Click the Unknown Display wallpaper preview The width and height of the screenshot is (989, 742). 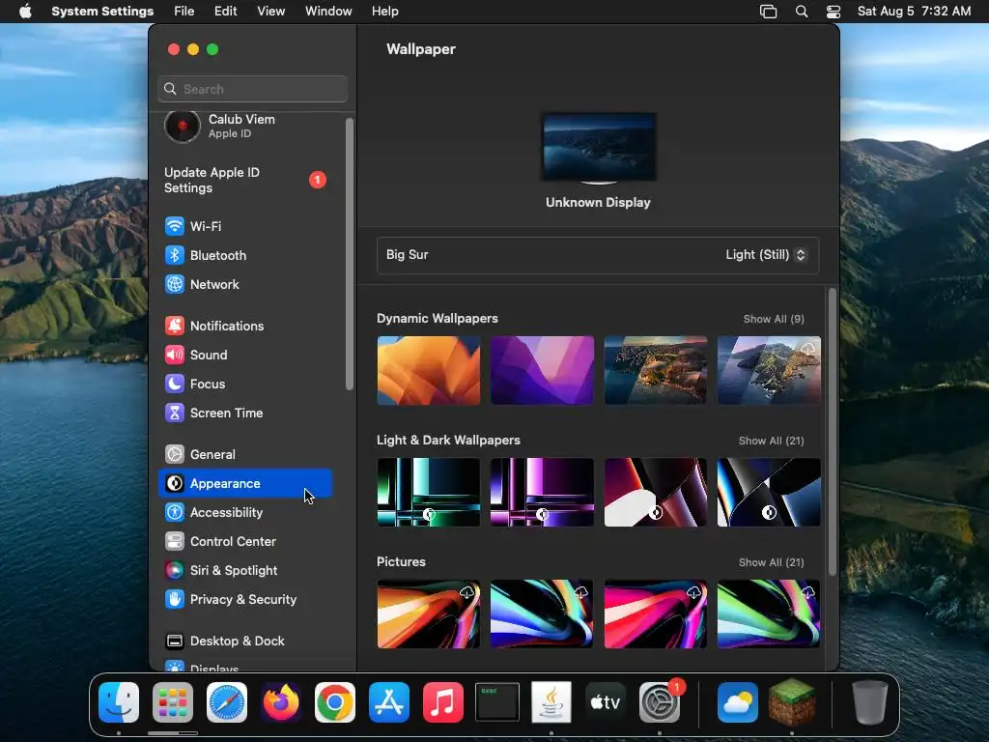click(x=599, y=148)
